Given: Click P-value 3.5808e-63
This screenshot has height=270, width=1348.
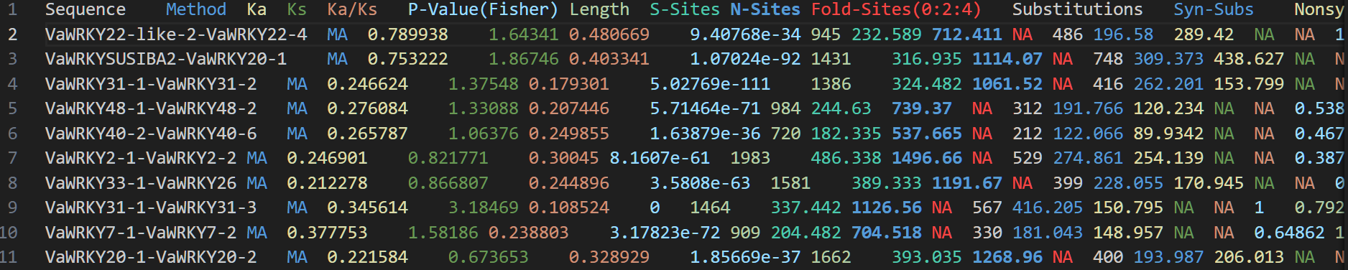Looking at the screenshot, I should coord(700,183).
